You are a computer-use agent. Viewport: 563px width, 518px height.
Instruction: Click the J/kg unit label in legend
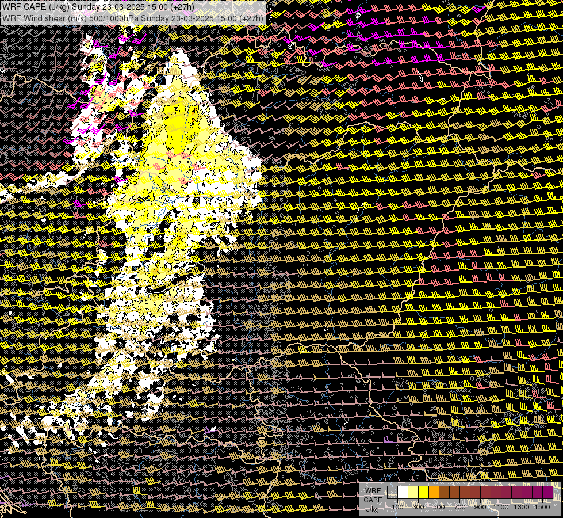[372, 509]
